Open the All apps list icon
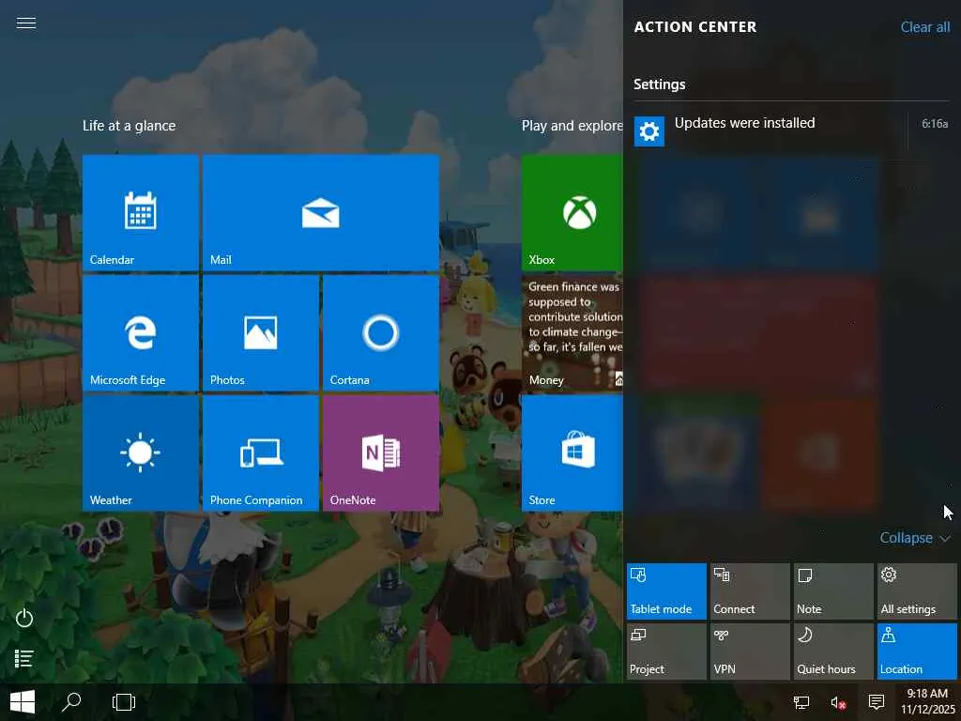The width and height of the screenshot is (961, 721). click(x=23, y=658)
